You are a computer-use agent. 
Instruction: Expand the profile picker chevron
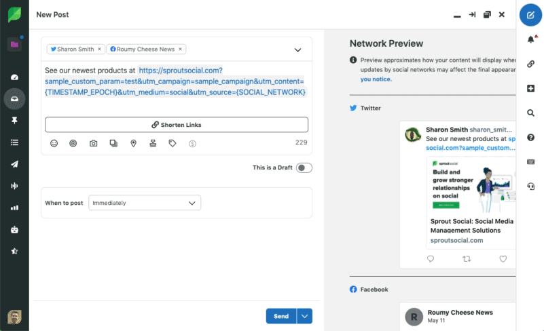pos(297,50)
